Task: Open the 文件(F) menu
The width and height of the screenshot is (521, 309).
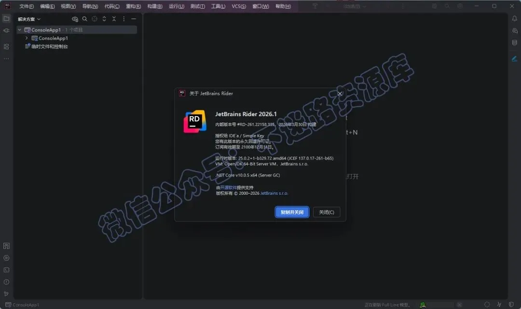Action: [27, 6]
